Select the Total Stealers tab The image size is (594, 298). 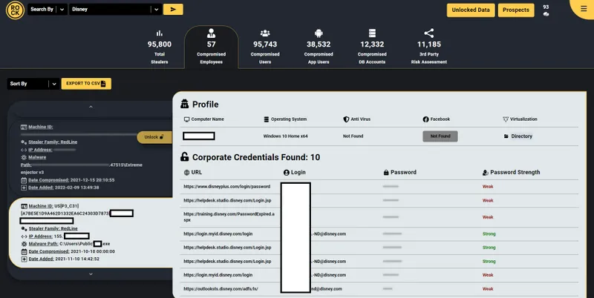(x=160, y=47)
